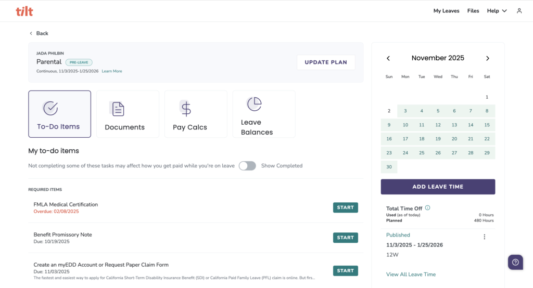Open Leave Balances pie chart icon

pos(254,104)
